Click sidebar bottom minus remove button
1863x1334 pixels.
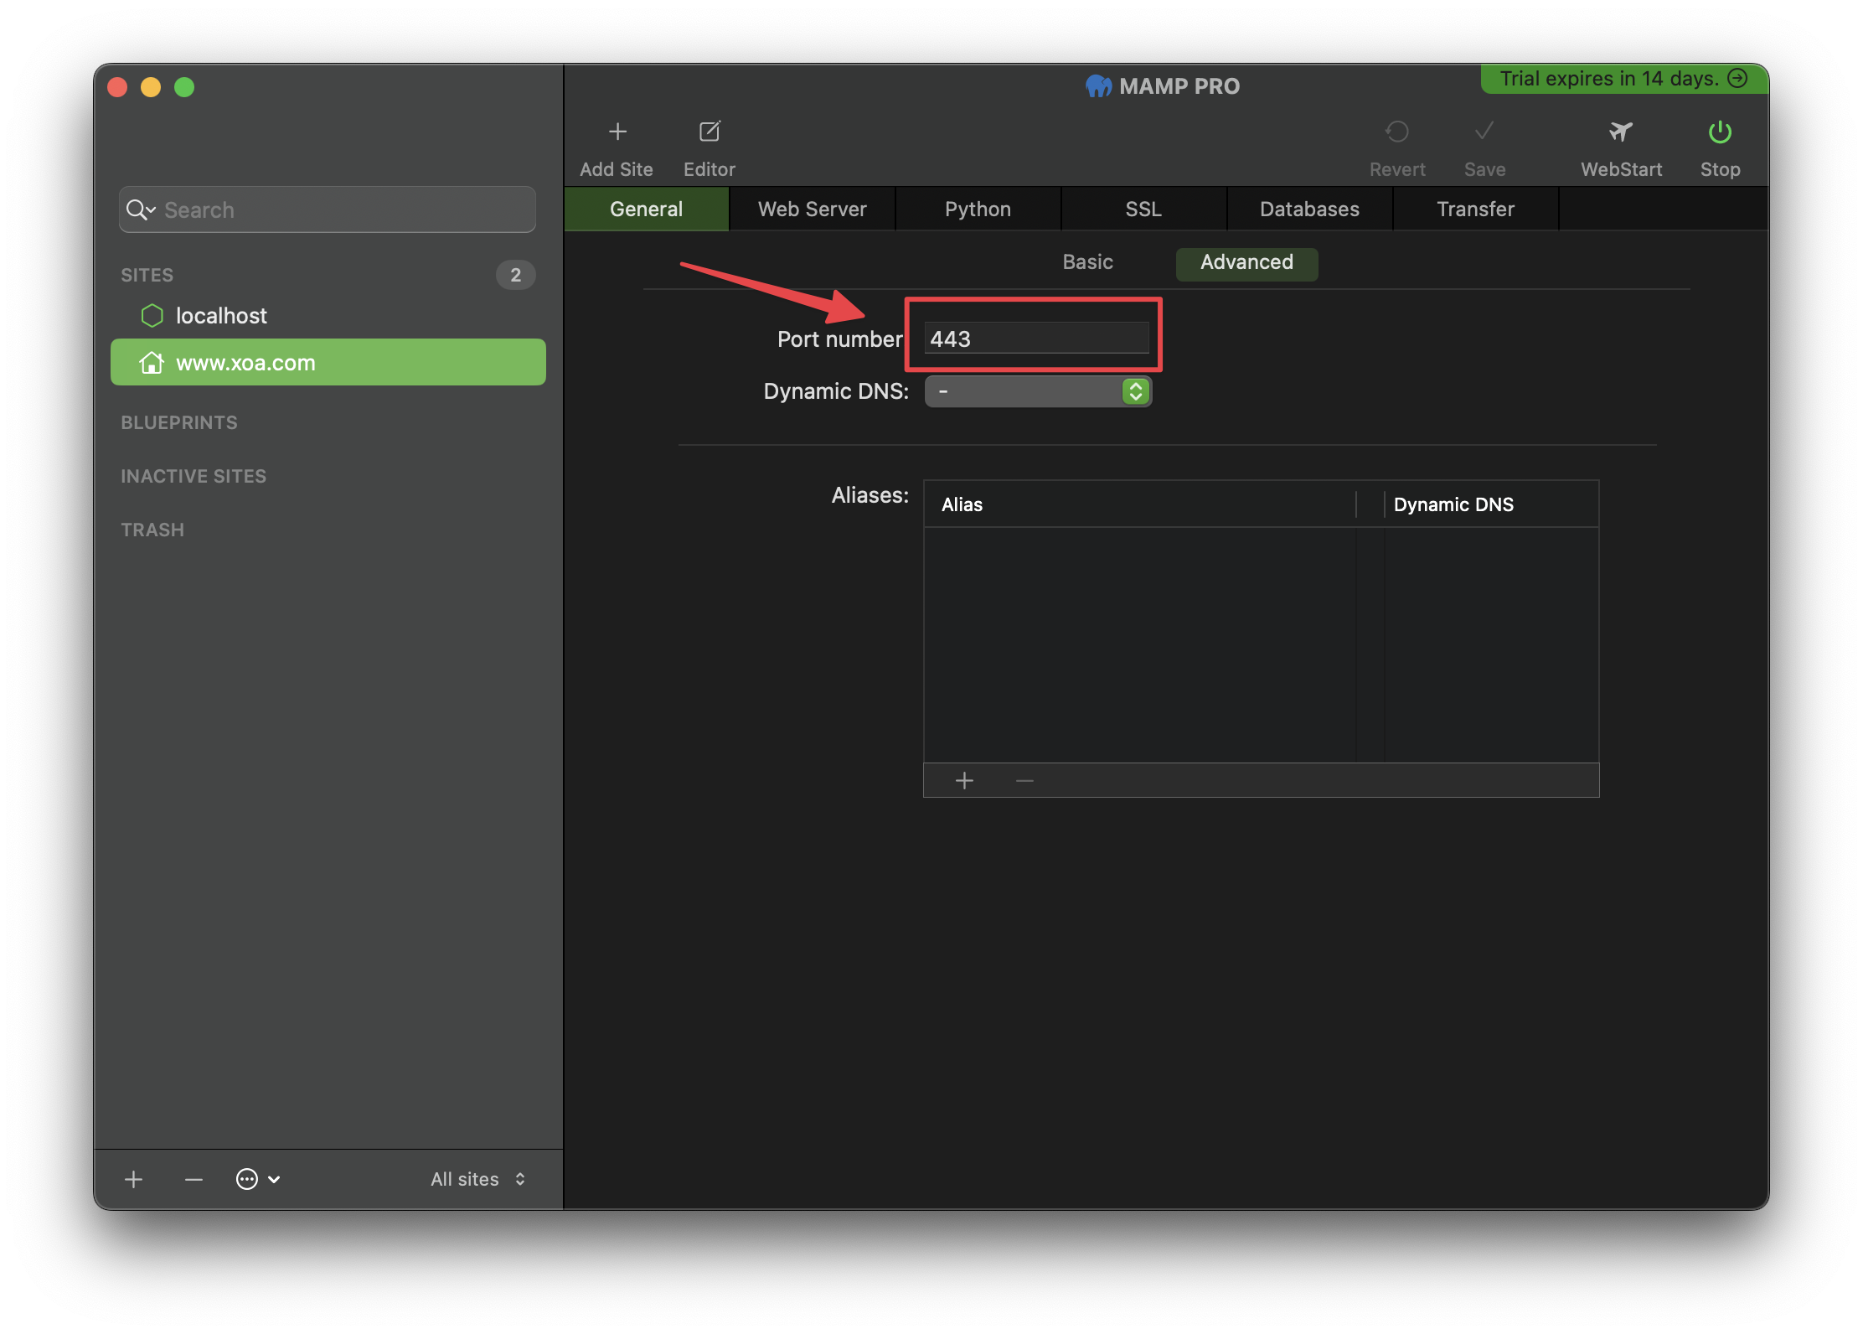(x=194, y=1180)
